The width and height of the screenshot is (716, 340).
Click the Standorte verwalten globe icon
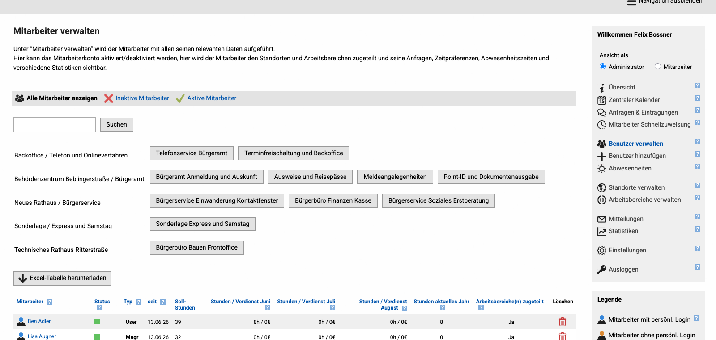(602, 188)
